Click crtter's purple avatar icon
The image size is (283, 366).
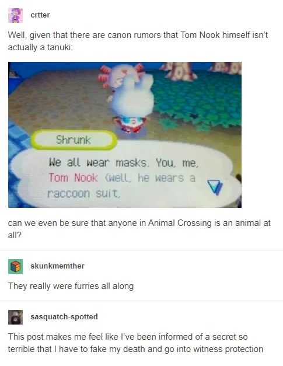click(15, 15)
